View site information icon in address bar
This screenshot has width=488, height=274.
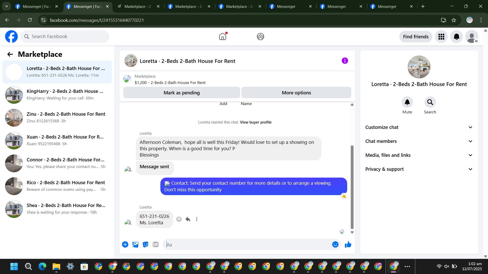pyautogui.click(x=43, y=20)
